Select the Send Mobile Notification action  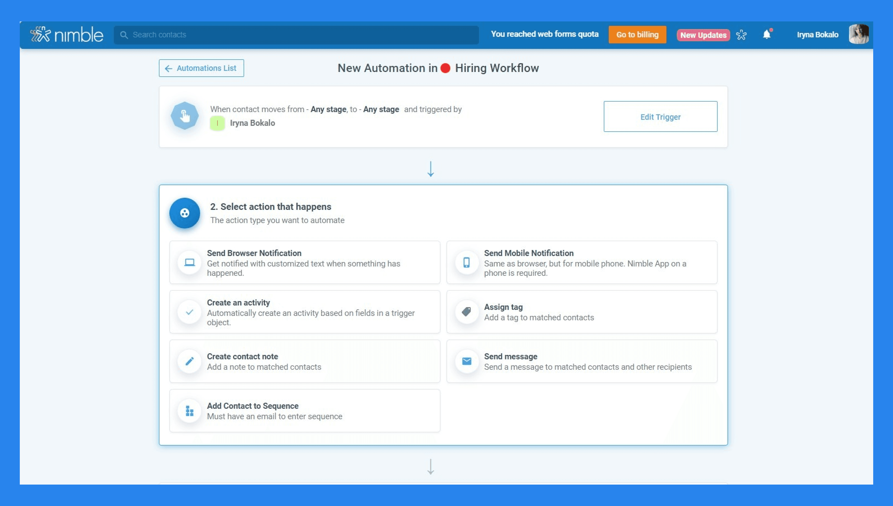[582, 262]
